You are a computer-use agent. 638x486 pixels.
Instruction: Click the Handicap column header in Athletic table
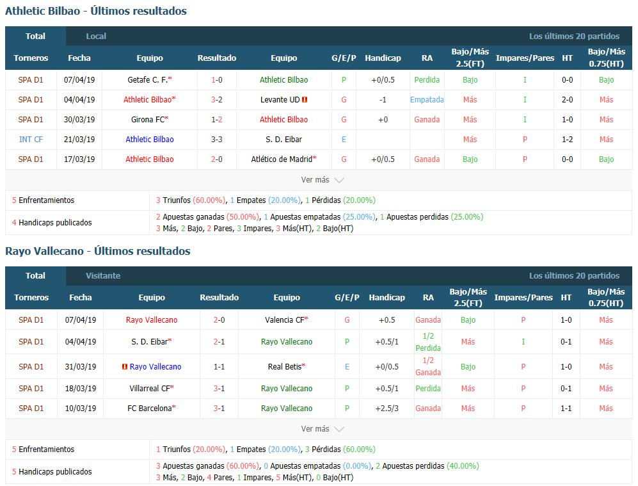(383, 58)
